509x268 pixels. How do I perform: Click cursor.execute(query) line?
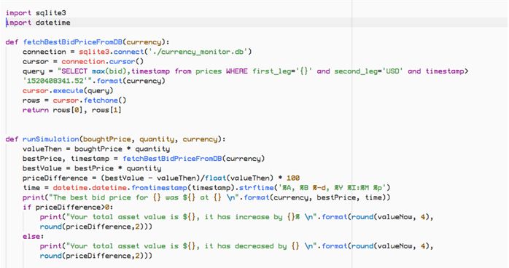pyautogui.click(x=68, y=91)
